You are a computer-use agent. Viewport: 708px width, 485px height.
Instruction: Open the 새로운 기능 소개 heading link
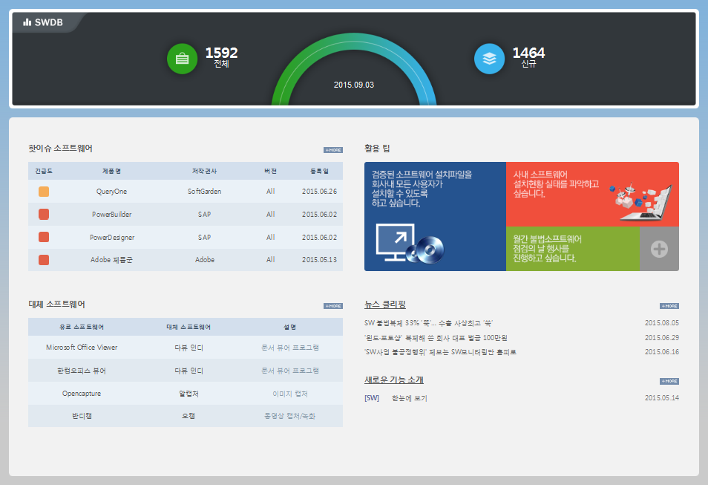pos(394,380)
